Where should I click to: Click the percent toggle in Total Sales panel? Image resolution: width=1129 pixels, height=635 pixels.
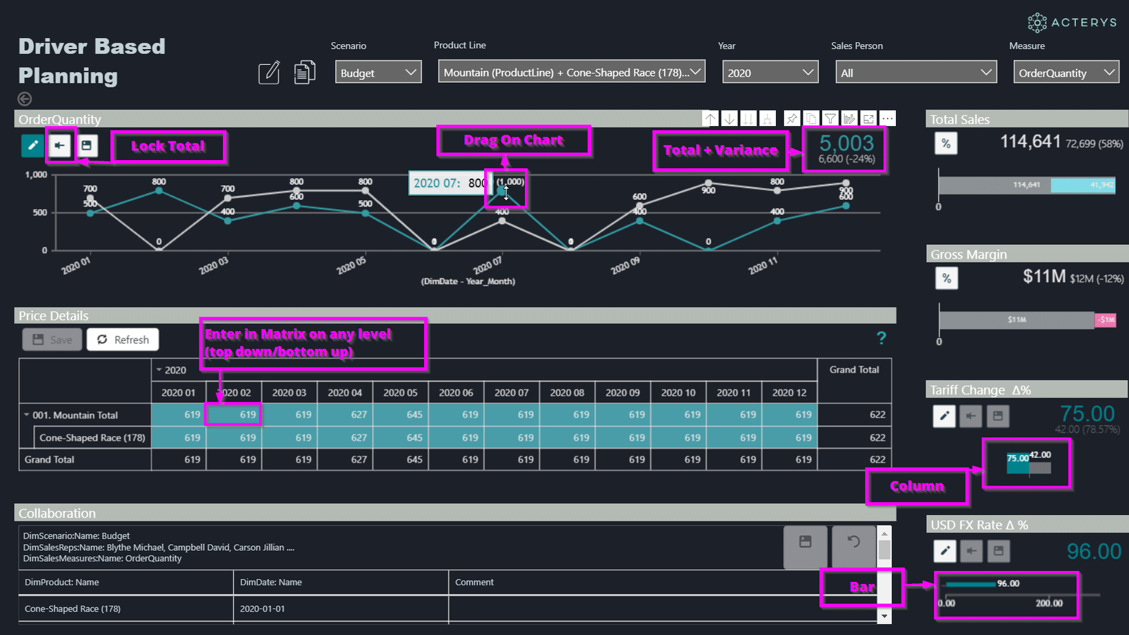pos(946,143)
